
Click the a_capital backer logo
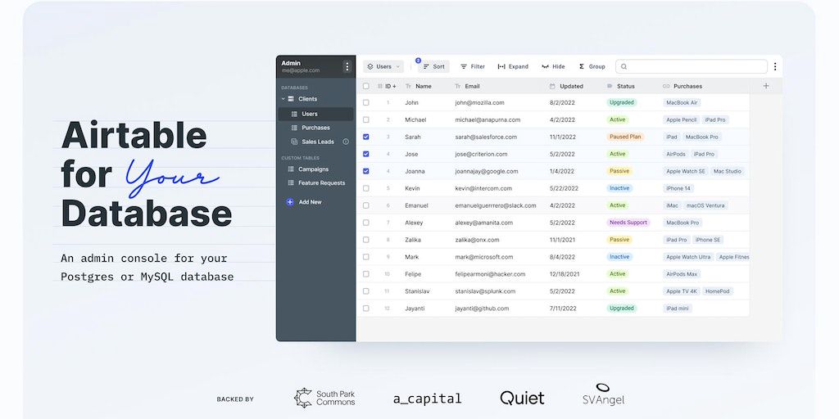[427, 399]
